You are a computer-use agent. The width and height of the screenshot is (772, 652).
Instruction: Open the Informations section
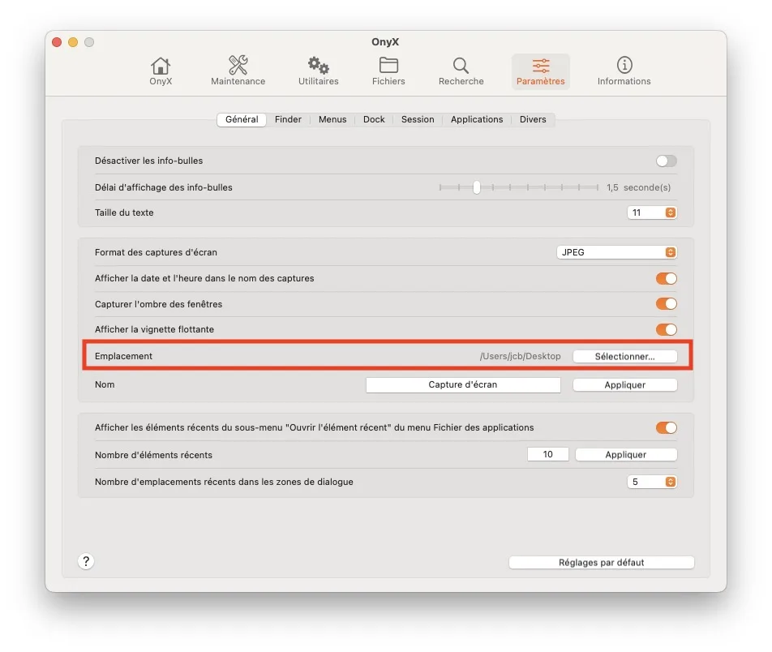pos(624,70)
